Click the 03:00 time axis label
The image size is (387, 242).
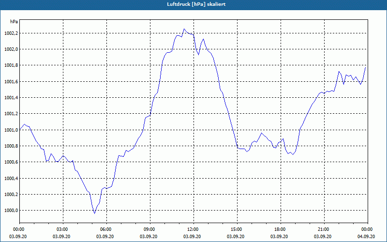tap(63, 229)
